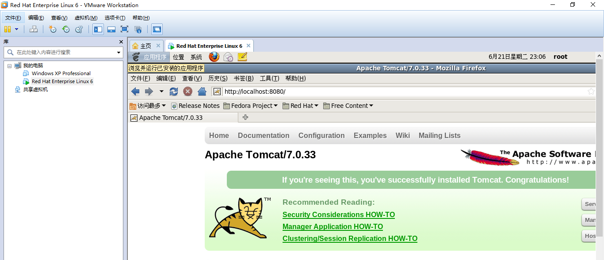Send Ctrl+Alt+Del to the virtual machine

34,29
